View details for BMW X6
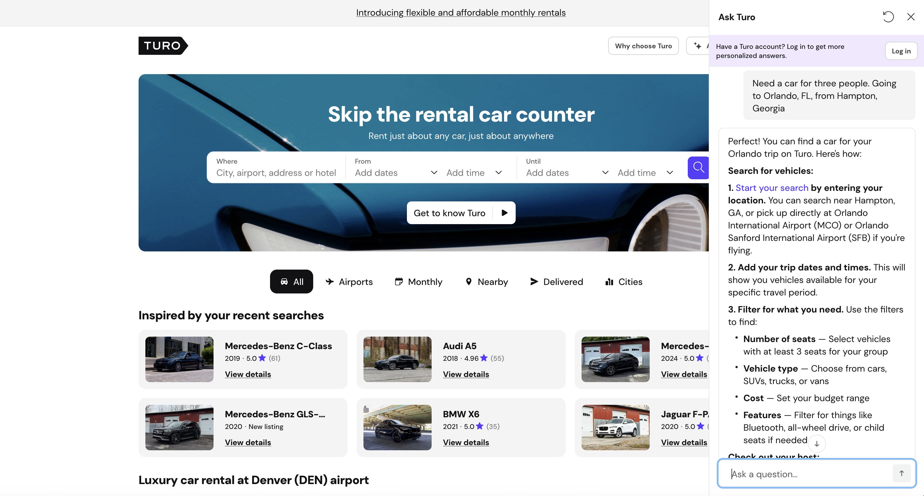924x496 pixels. click(x=466, y=443)
